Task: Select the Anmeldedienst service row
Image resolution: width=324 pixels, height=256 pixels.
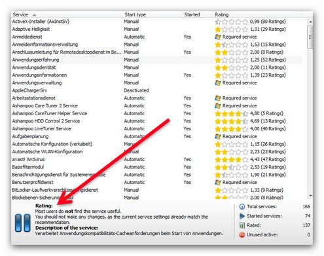Action: [156, 37]
